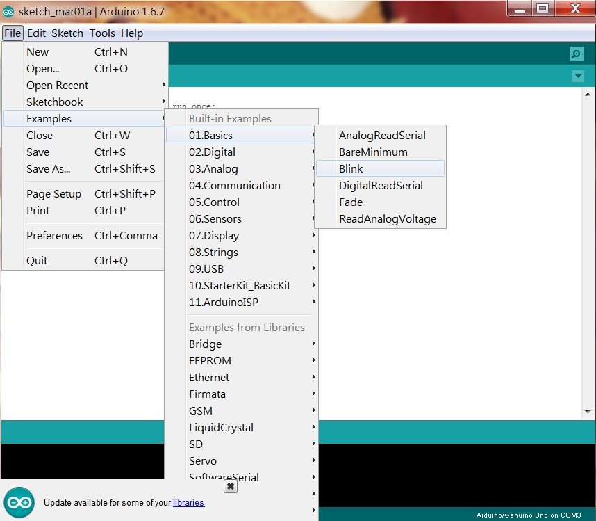Click the Arduino logo in update notification
The image size is (596, 521).
(19, 502)
